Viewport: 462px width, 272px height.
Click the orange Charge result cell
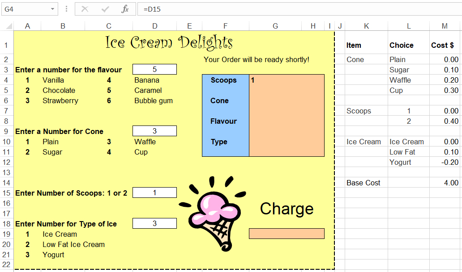[x=287, y=234]
